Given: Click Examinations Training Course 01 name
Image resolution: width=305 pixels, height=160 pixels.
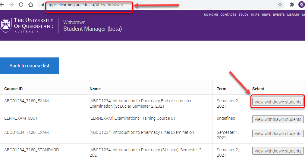Looking at the screenshot, I should click(x=132, y=118).
